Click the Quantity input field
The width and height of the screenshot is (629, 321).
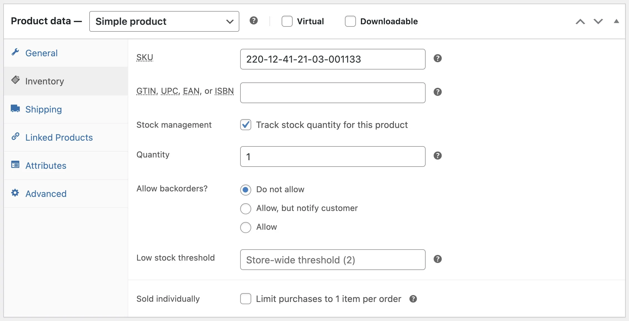333,156
